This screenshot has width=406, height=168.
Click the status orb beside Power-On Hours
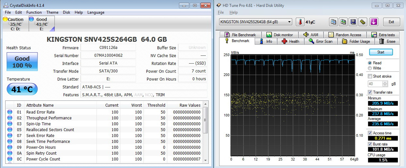click(10, 147)
